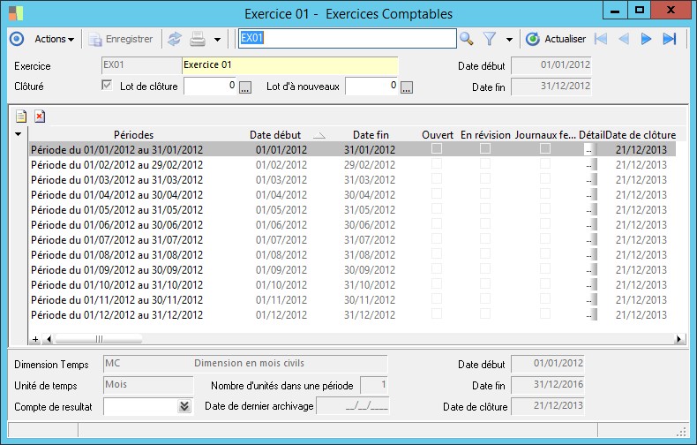
Task: Click the Unité de temps Mois field
Action: (148, 384)
